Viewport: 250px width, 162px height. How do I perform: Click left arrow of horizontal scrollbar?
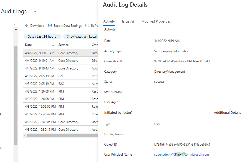point(25,135)
